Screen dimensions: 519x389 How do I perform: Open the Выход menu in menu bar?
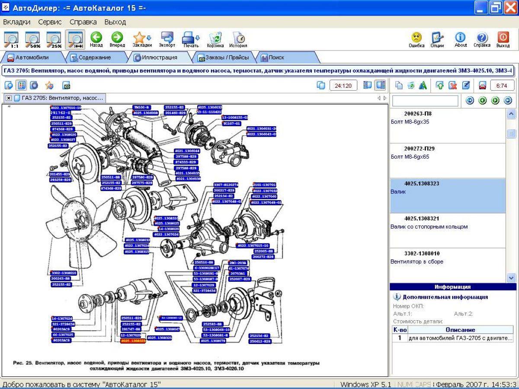click(x=115, y=22)
